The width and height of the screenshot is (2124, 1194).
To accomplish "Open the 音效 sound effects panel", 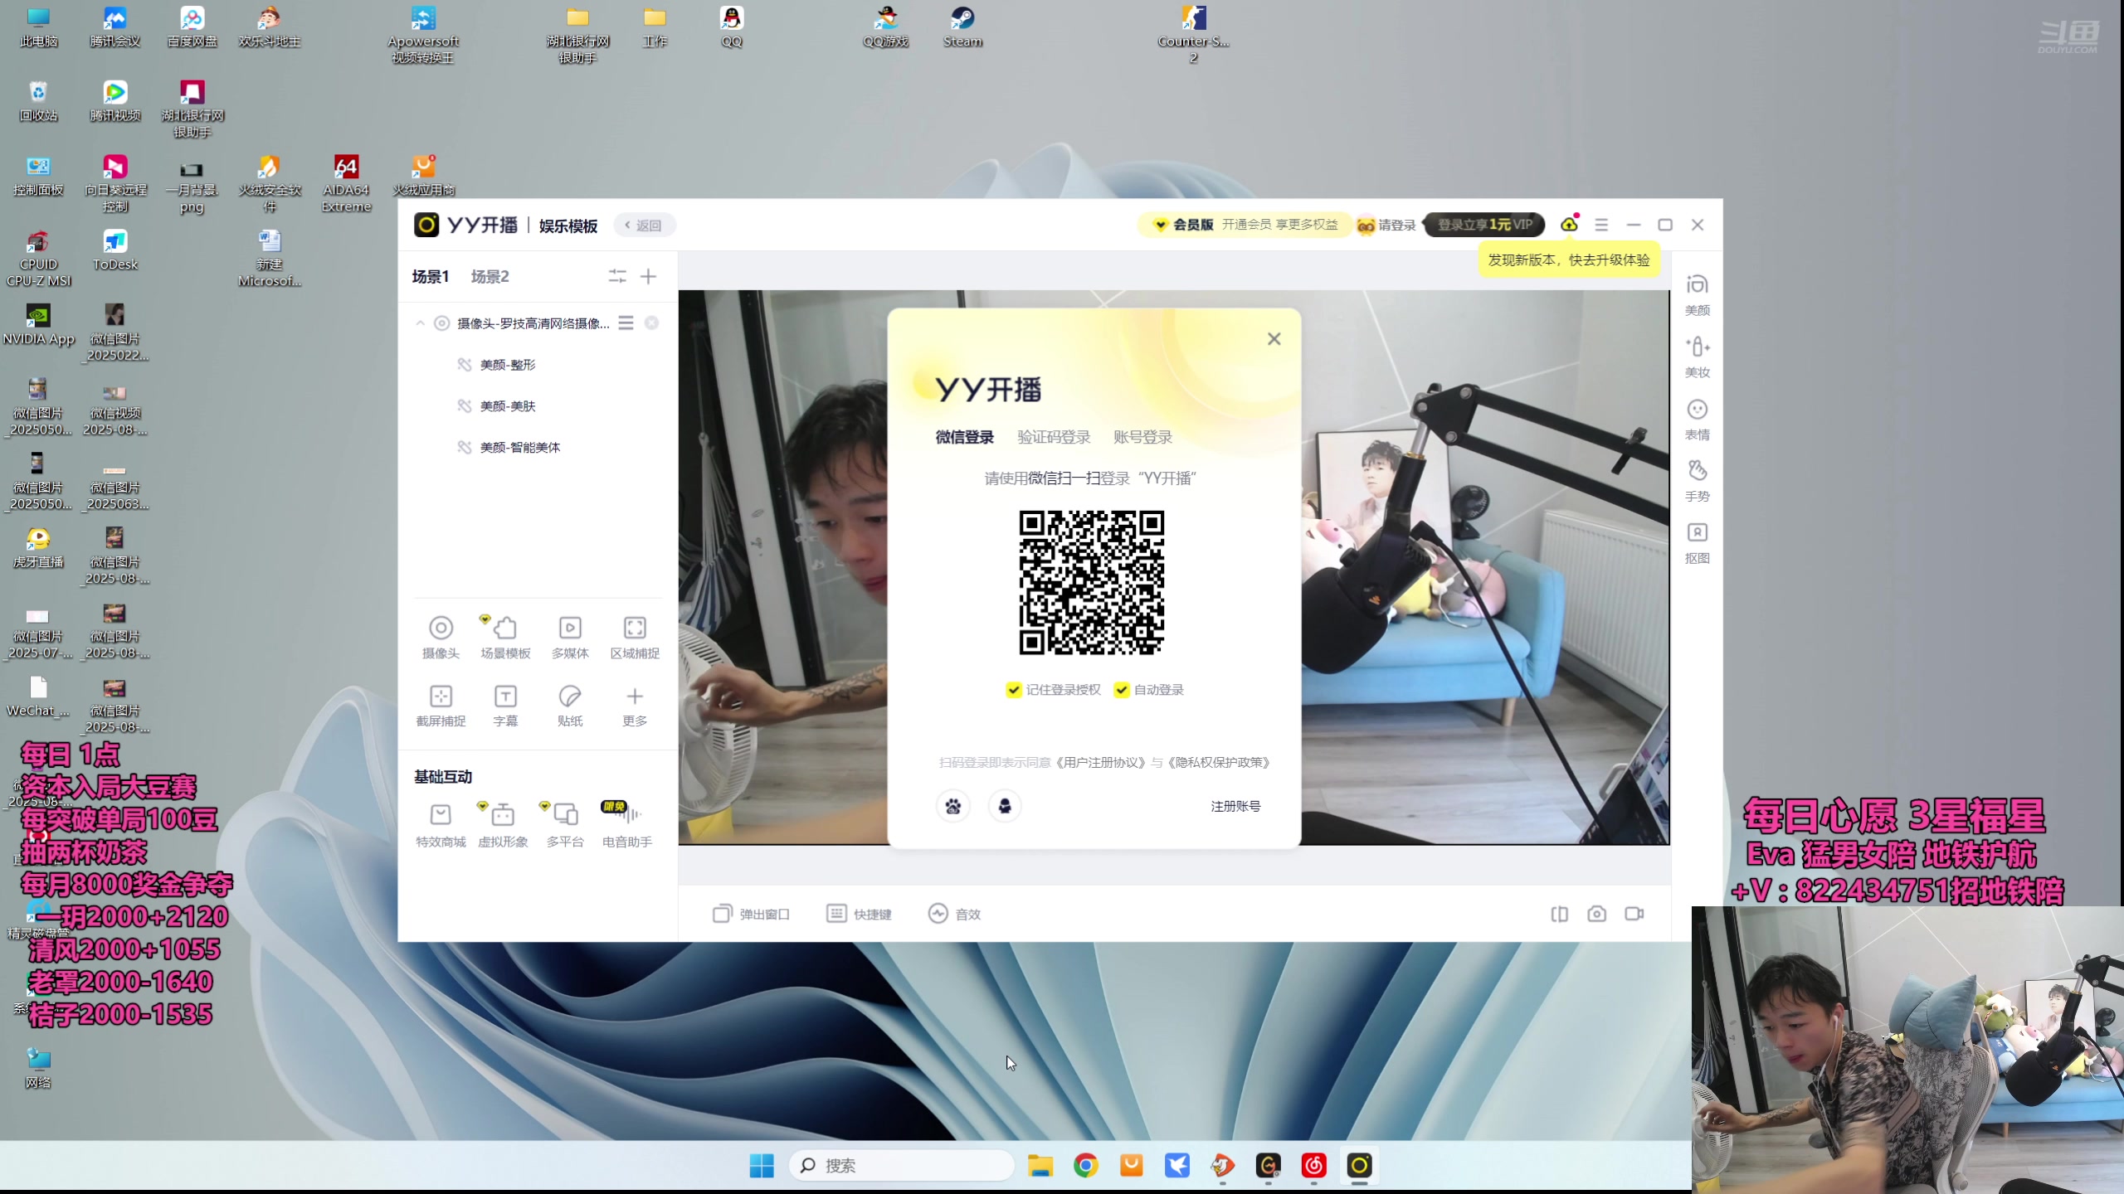I will [x=954, y=914].
